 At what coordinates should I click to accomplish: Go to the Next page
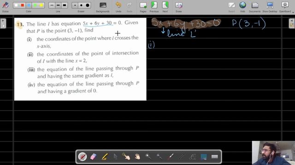[x=165, y=7]
